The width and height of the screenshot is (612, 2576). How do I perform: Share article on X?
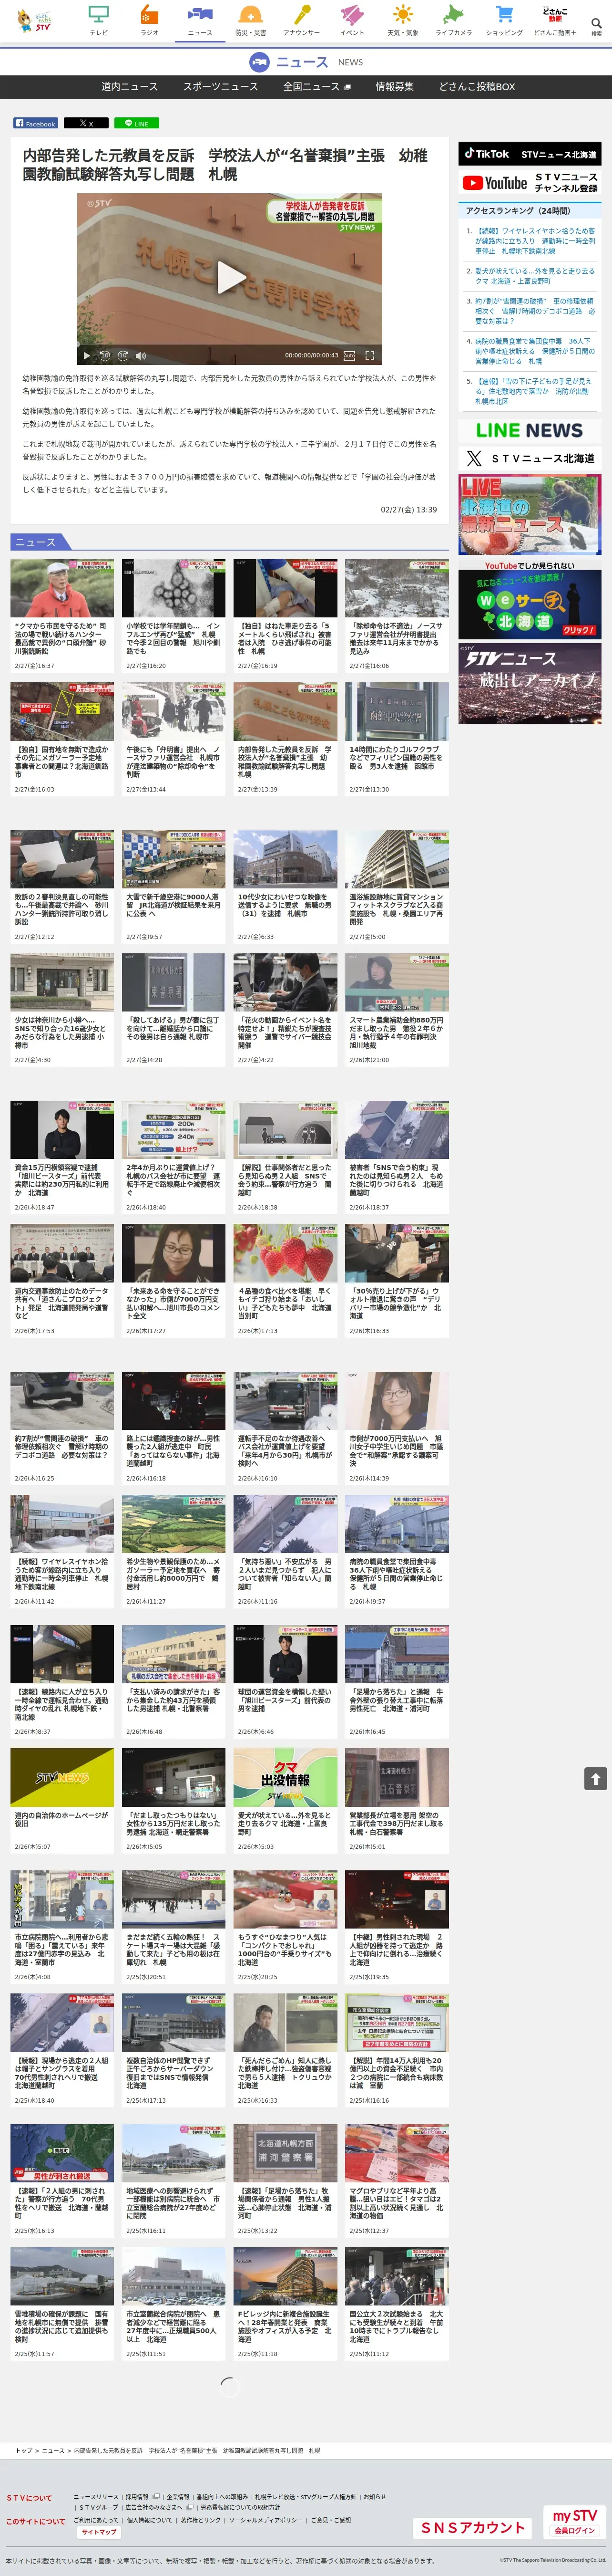(x=86, y=123)
